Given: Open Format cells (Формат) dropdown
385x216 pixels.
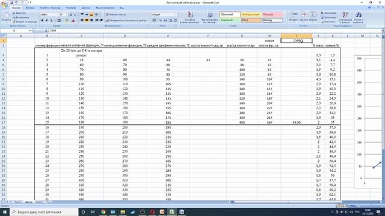Looking at the screenshot, I should pyautogui.click(x=313, y=17).
